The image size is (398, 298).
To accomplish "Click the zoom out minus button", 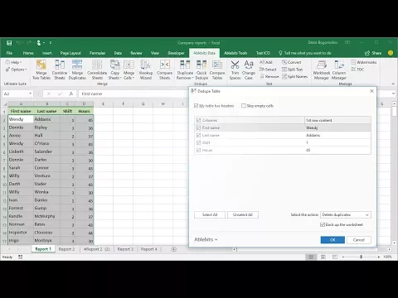I will pos(343,257).
